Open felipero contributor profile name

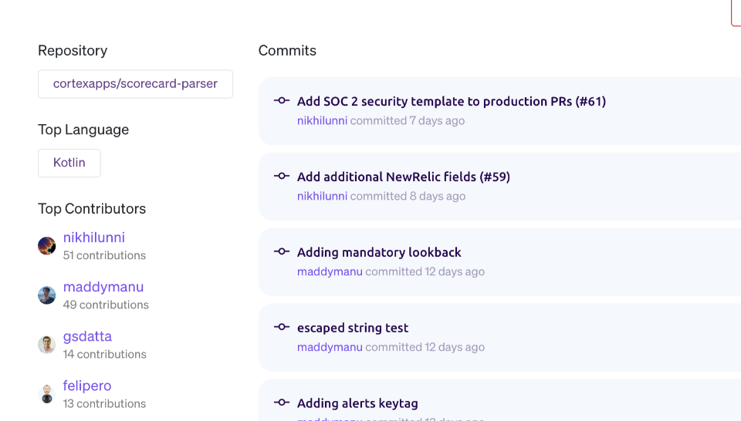pos(87,386)
